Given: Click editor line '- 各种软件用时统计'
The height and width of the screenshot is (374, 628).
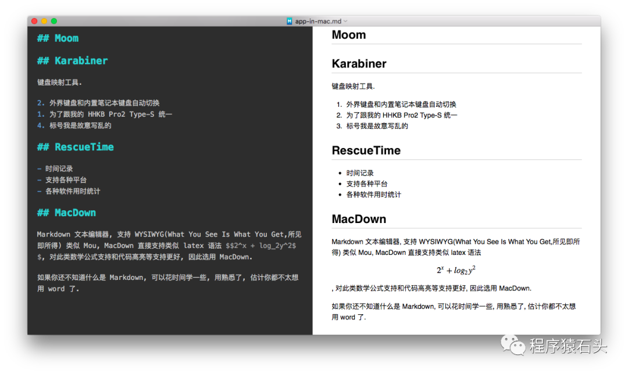Looking at the screenshot, I should [x=69, y=191].
